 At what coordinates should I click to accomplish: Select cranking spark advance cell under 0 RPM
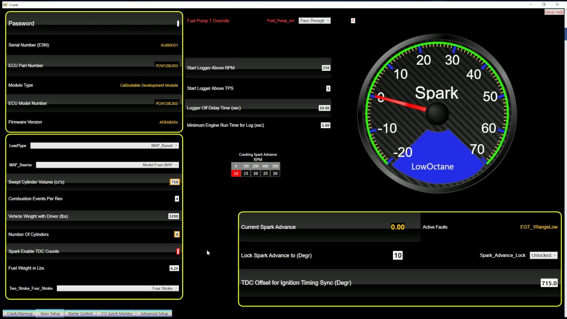(x=236, y=173)
